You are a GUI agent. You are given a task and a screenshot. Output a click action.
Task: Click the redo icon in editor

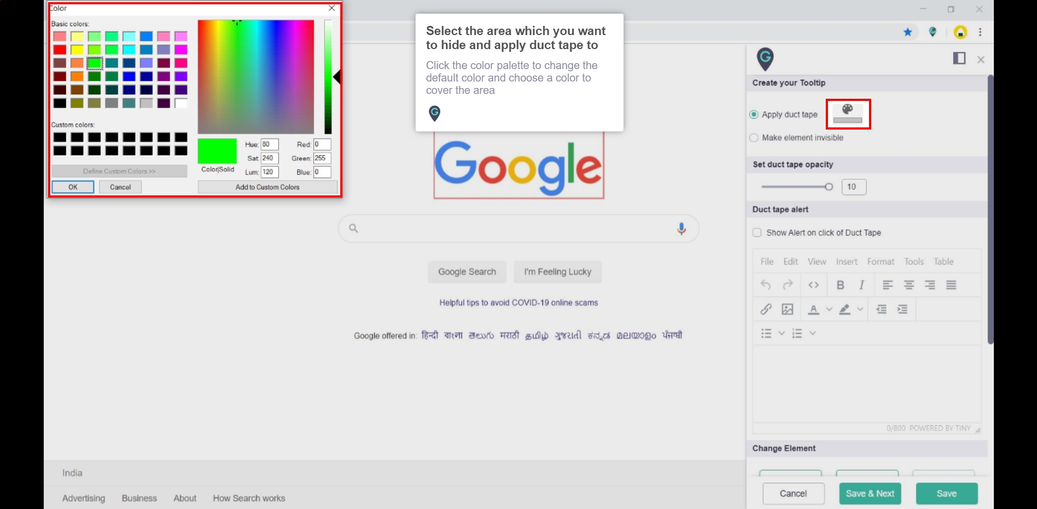pos(788,285)
